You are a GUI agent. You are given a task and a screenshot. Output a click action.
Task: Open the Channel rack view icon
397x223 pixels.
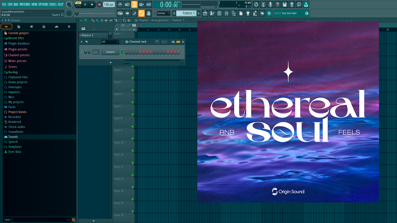click(219, 13)
